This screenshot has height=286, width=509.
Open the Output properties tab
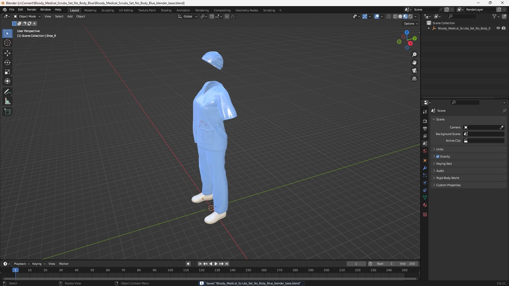425,128
